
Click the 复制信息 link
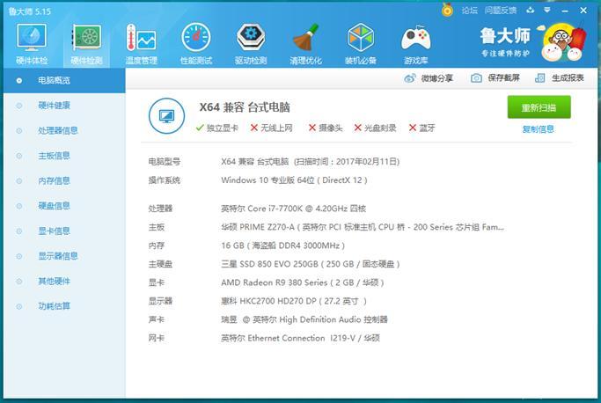click(538, 128)
